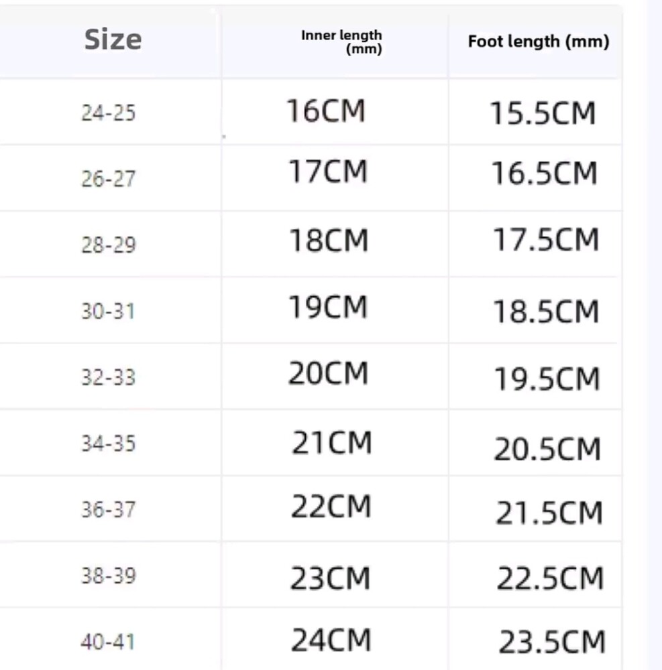Click the 18.5CM foot length value
The width and height of the screenshot is (662, 670).
[545, 312]
